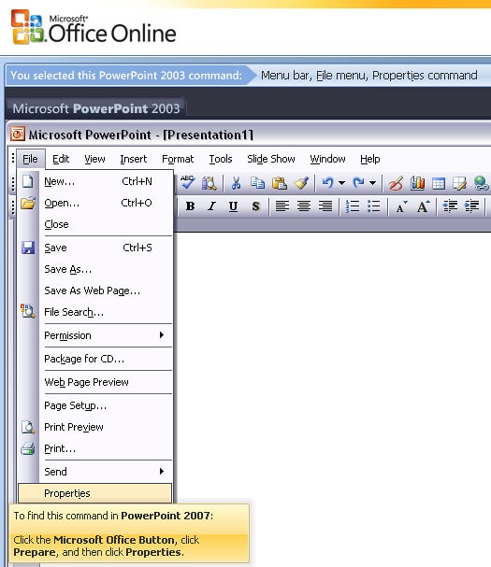Paste from the clipboard icon
The width and height of the screenshot is (491, 567).
[x=280, y=183]
